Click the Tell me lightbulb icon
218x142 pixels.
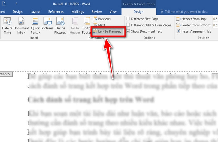pos(162,11)
